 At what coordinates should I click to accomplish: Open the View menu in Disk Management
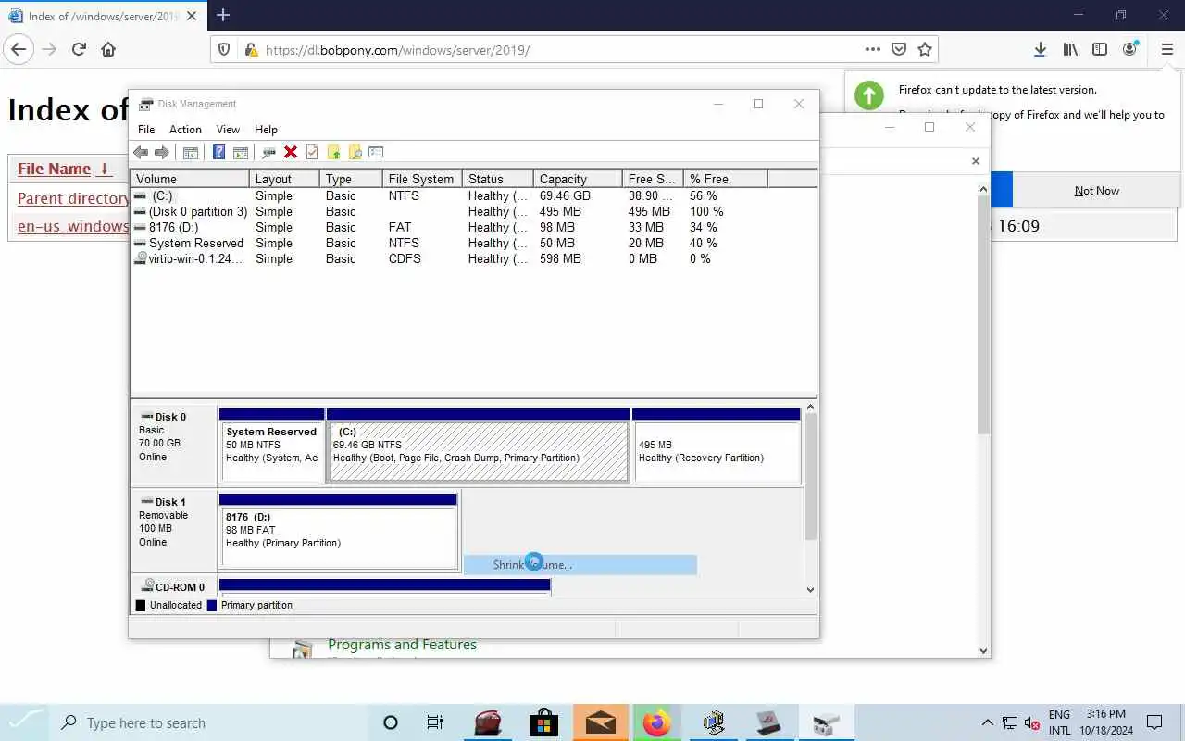click(228, 130)
